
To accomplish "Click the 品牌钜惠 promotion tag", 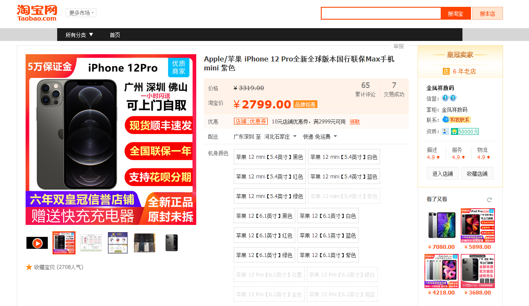I will point(305,105).
